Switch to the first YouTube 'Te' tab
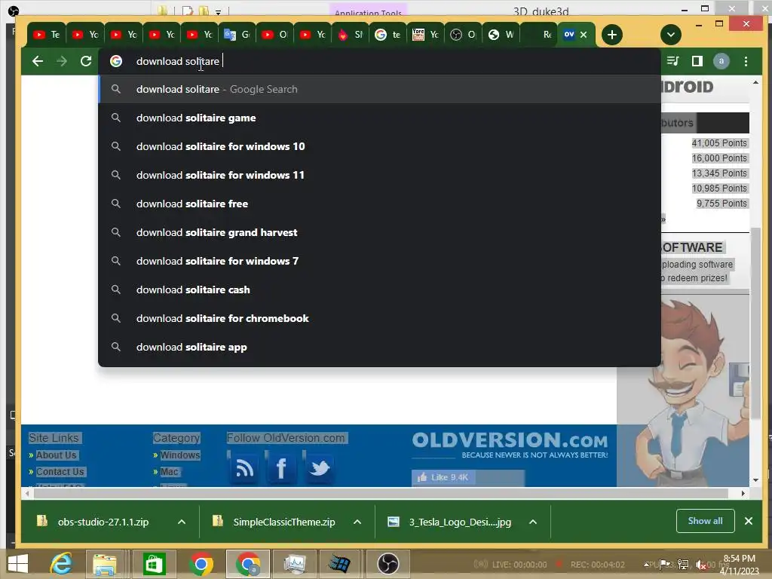This screenshot has width=772, height=579. click(x=46, y=35)
